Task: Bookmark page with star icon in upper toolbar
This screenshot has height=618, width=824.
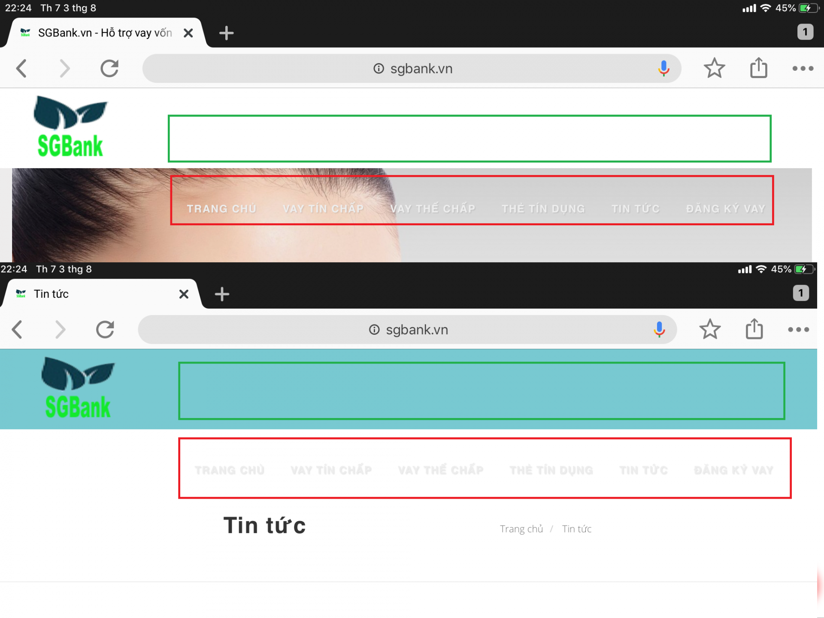Action: point(715,68)
